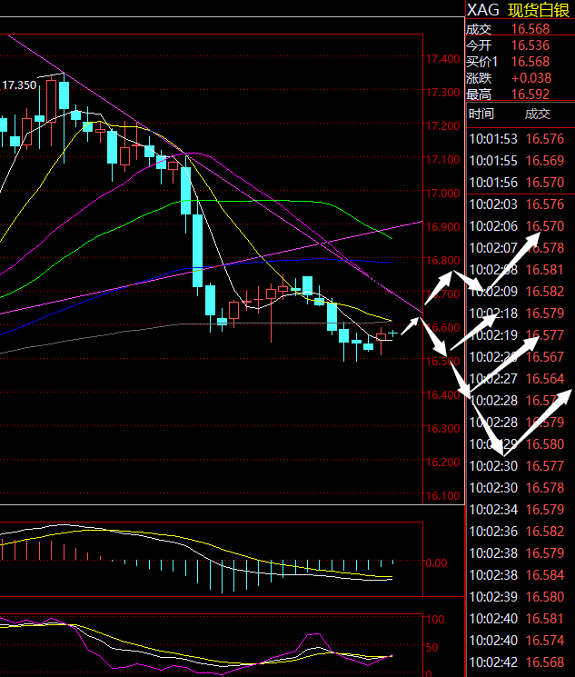This screenshot has width=575, height=677.
Task: Click the 成交 column header in tick list
Action: (538, 114)
